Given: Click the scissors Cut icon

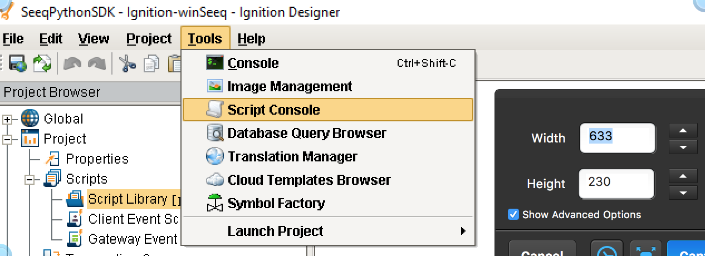Looking at the screenshot, I should click(128, 64).
